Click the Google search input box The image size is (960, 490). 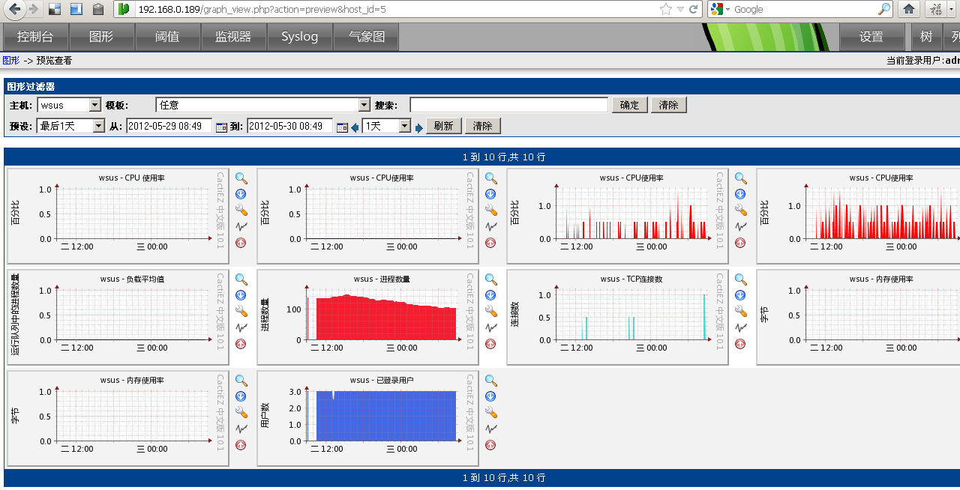805,9
